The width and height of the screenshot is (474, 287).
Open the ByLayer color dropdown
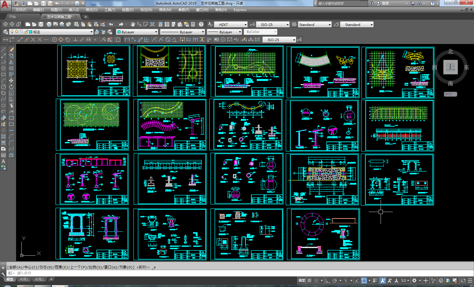click(137, 32)
